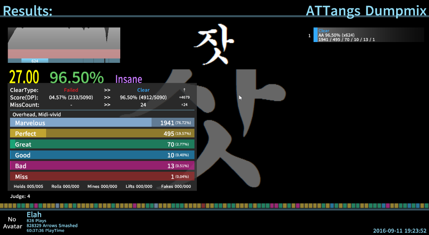
Task: Click the Overhead, Midi-vivid modifiers text
Action: tap(36, 114)
